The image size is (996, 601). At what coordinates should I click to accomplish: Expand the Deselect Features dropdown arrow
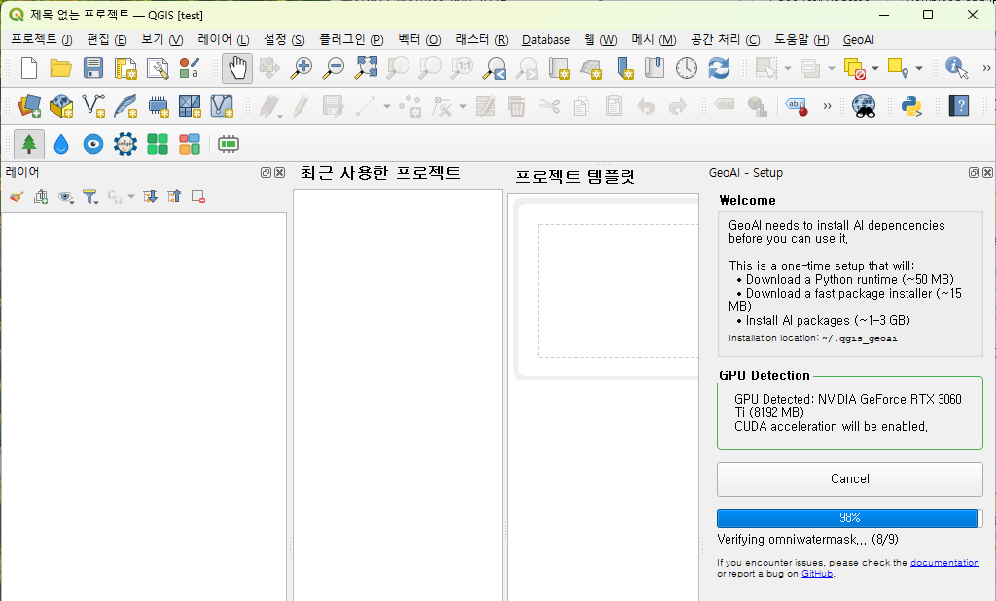pos(875,68)
